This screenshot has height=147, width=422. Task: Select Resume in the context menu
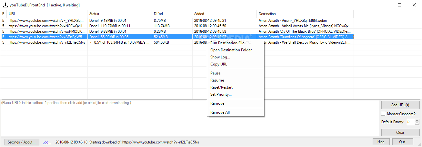click(x=235, y=80)
